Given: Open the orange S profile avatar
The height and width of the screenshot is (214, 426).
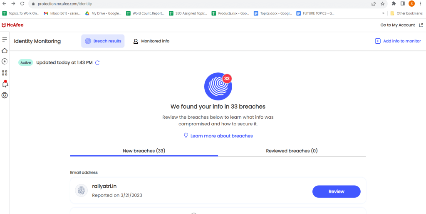Looking at the screenshot, I should point(411,3).
